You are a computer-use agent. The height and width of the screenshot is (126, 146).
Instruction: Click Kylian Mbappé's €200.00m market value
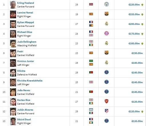[x=134, y=24]
